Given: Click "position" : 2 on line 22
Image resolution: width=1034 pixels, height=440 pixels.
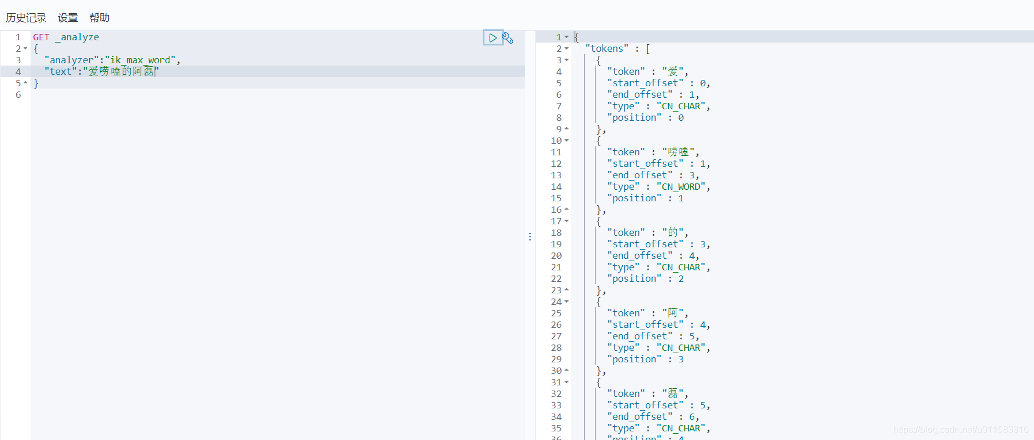Looking at the screenshot, I should pos(645,278).
